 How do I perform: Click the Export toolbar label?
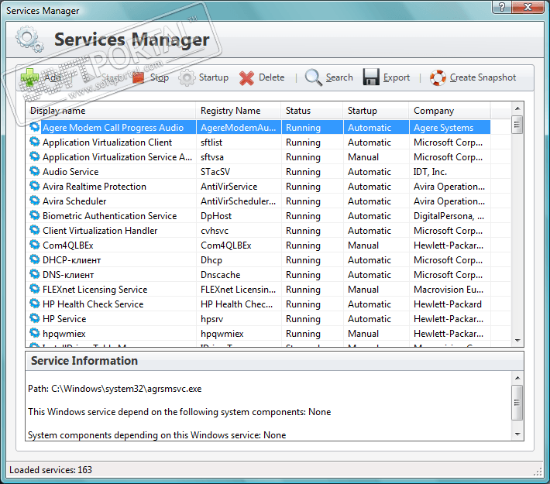[397, 77]
